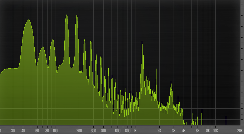Click the 3K frequency axis label
The height and width of the screenshot is (134, 244).
coord(174,131)
